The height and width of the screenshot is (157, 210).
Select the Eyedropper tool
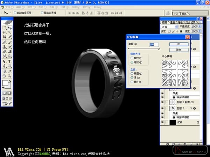pos(10,72)
